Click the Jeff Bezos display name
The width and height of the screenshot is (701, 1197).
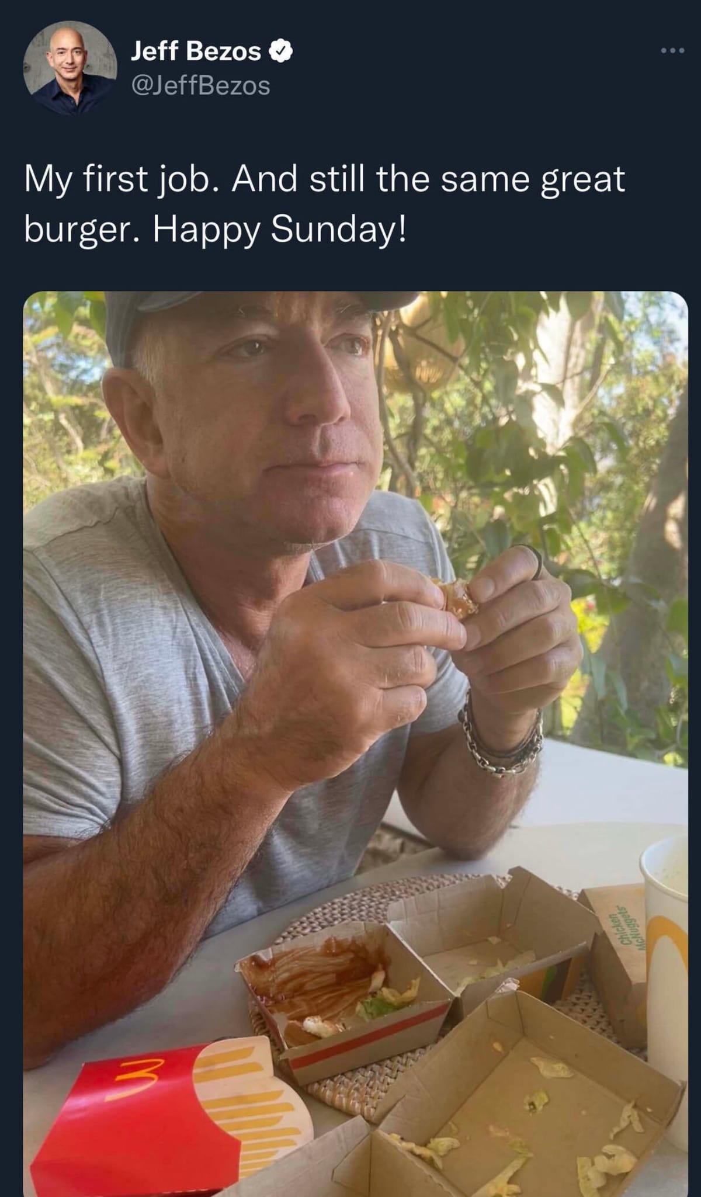[x=196, y=51]
